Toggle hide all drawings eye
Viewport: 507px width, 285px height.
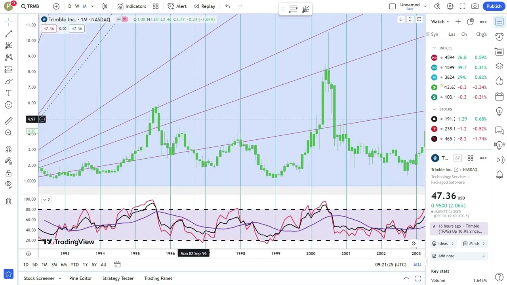pyautogui.click(x=9, y=184)
